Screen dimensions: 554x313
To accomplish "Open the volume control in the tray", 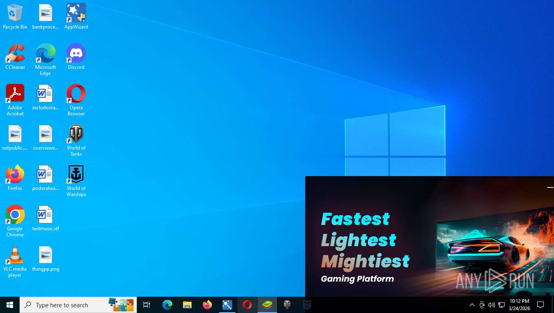I will (x=492, y=305).
